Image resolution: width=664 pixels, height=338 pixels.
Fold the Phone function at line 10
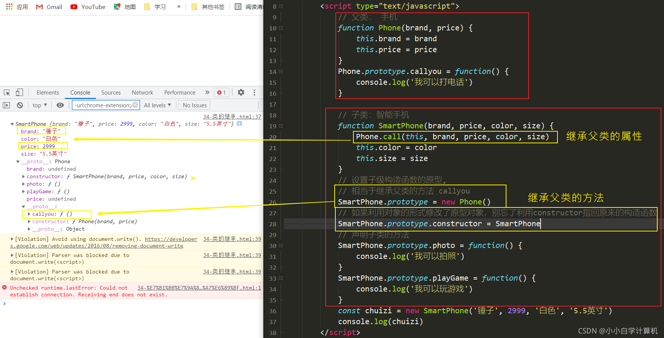(x=281, y=28)
